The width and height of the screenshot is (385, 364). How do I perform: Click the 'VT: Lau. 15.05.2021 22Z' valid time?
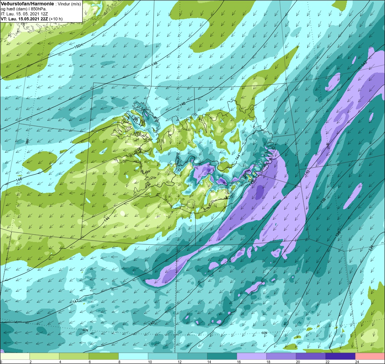pos(24,19)
